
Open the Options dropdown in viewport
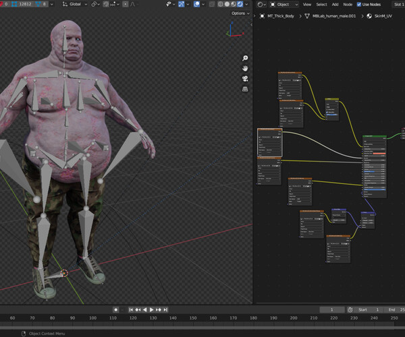240,13
